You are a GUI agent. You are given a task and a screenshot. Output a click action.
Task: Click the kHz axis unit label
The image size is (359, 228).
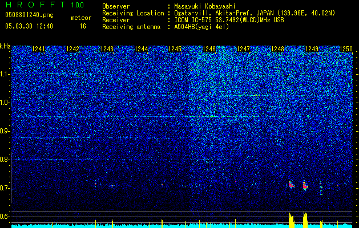coord(5,46)
